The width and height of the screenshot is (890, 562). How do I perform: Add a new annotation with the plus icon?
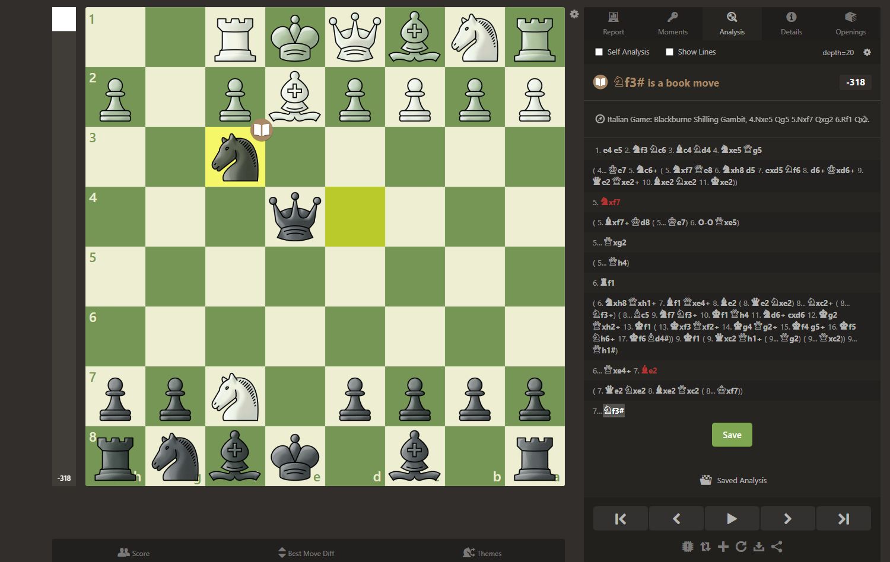pyautogui.click(x=723, y=547)
